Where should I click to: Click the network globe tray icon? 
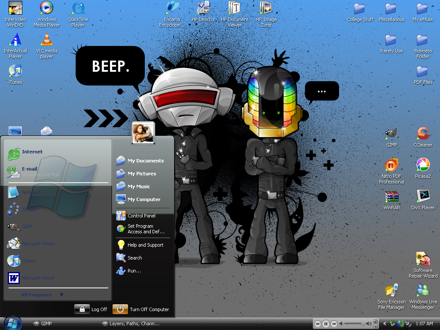400,324
